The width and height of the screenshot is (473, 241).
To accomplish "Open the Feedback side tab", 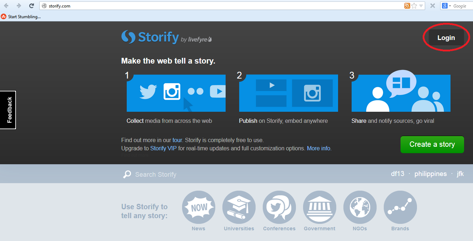I will 8,110.
